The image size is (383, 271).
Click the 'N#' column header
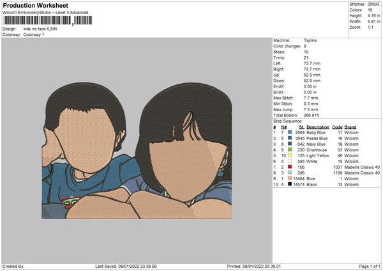283,127
